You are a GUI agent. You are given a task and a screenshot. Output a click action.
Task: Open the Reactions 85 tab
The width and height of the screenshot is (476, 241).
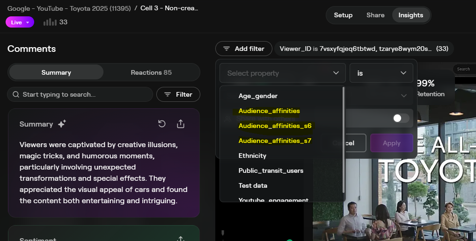click(x=151, y=72)
